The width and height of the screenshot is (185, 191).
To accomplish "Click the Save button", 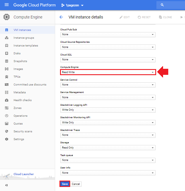I will (65, 184).
